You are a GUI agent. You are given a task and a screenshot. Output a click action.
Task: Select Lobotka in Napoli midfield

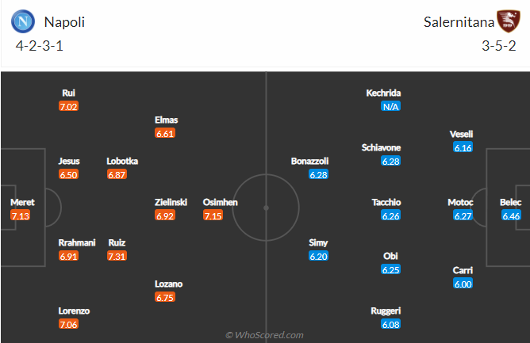click(x=122, y=161)
